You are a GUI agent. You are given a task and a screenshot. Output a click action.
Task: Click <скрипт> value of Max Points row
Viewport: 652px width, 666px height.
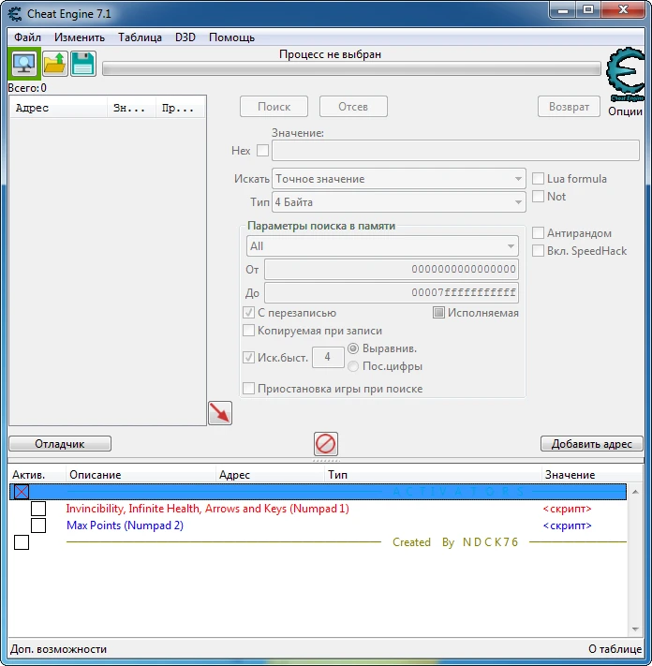pos(567,525)
